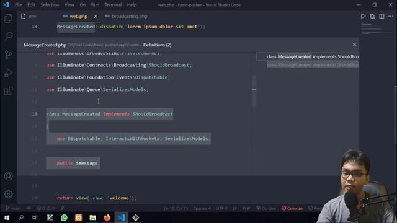397x223 pixels.
Task: Click MessageCreated in dispatch line 18
Action: (x=76, y=27)
